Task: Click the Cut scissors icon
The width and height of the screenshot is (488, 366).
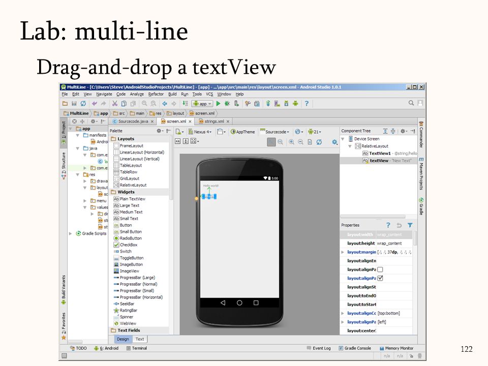Action: (x=115, y=104)
